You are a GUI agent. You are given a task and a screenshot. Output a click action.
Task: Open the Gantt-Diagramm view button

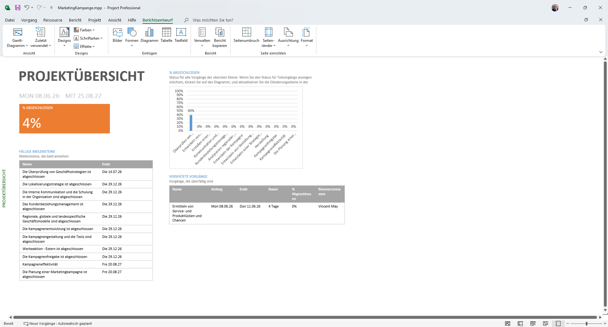(17, 38)
